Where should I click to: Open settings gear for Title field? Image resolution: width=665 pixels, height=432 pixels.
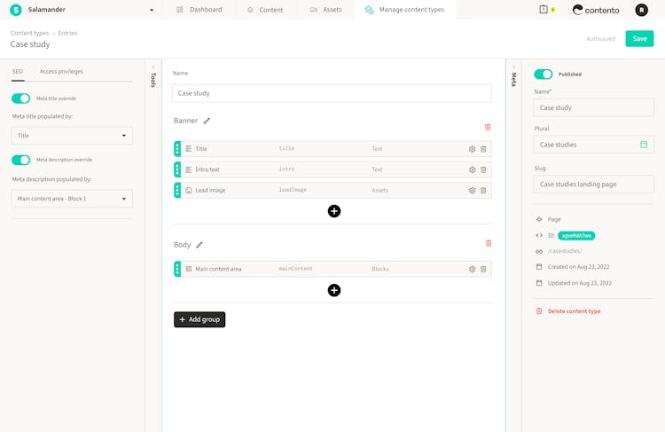[472, 149]
